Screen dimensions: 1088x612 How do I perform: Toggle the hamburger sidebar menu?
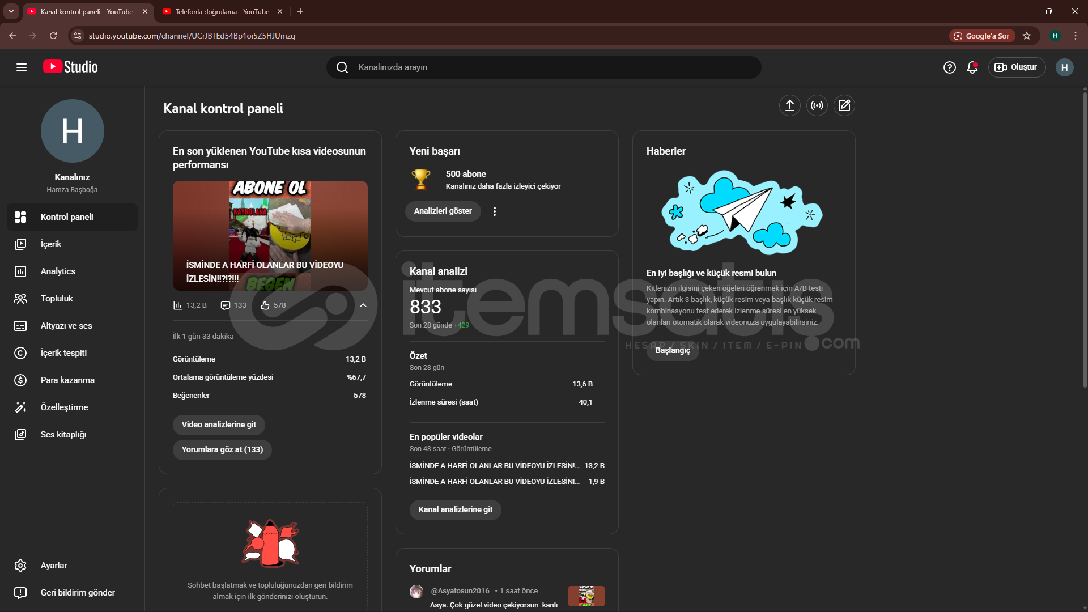pos(22,67)
